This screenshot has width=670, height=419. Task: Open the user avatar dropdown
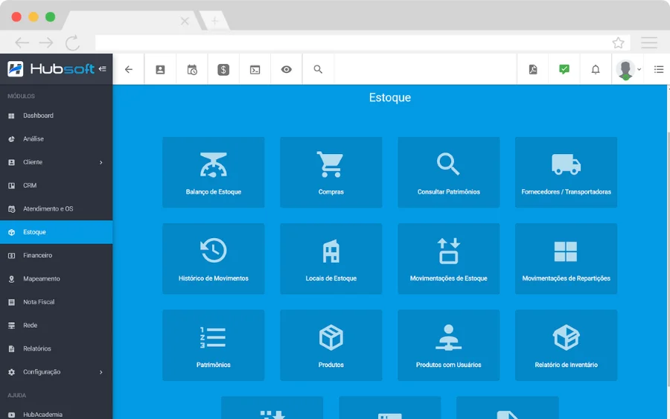(628, 70)
